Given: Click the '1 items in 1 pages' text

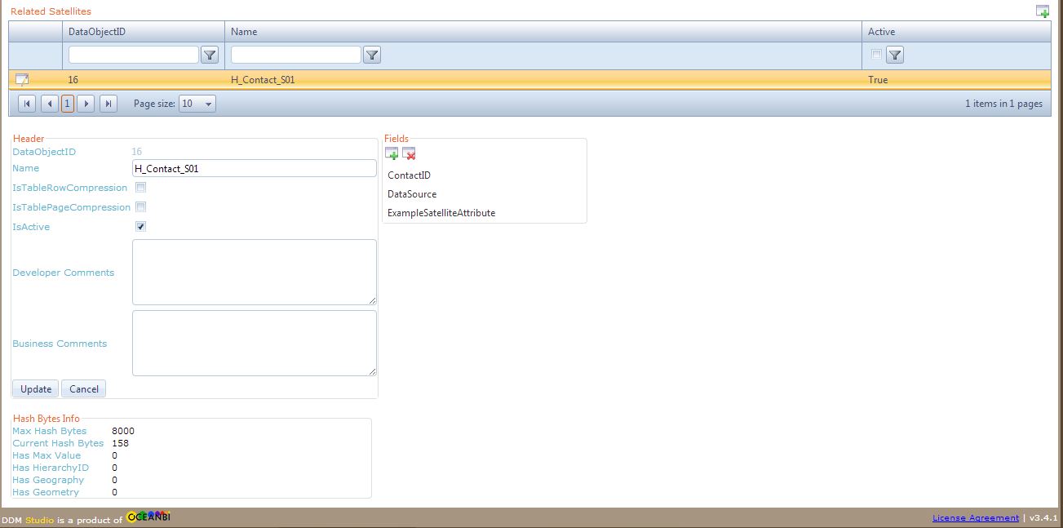Looking at the screenshot, I should click(x=1003, y=104).
